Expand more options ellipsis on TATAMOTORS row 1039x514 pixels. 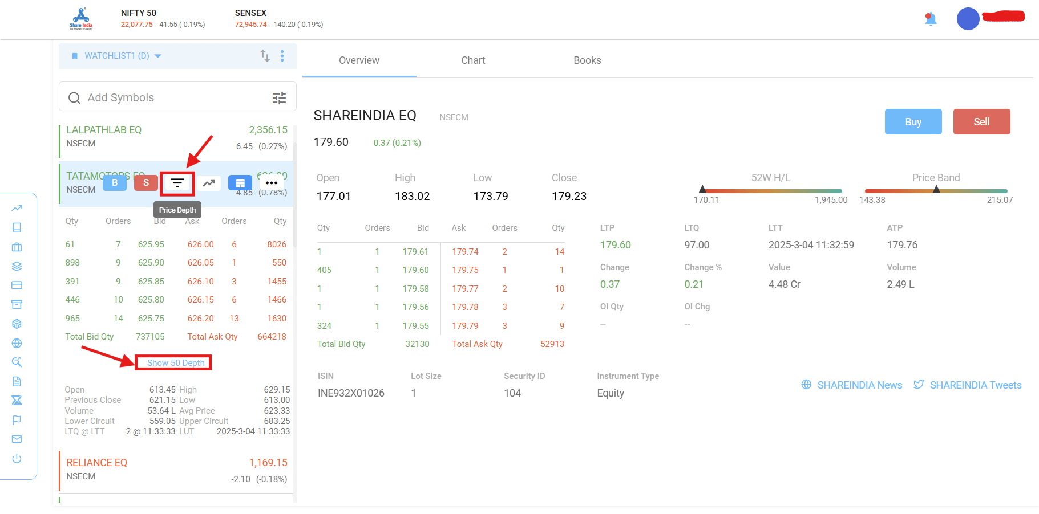coord(272,183)
